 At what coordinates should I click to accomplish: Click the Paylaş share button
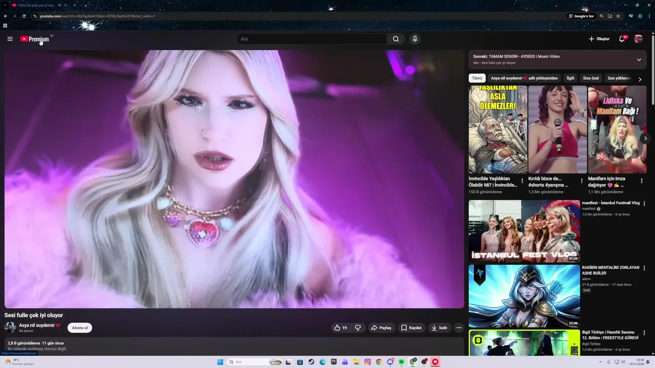(x=381, y=328)
